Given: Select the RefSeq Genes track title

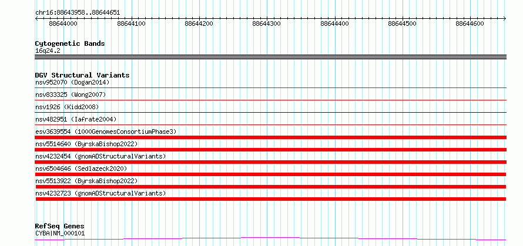Looking at the screenshot, I should click(60, 227).
